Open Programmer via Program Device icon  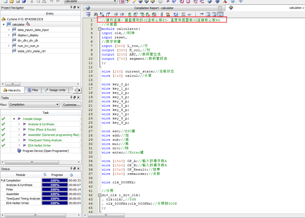click(x=19, y=151)
